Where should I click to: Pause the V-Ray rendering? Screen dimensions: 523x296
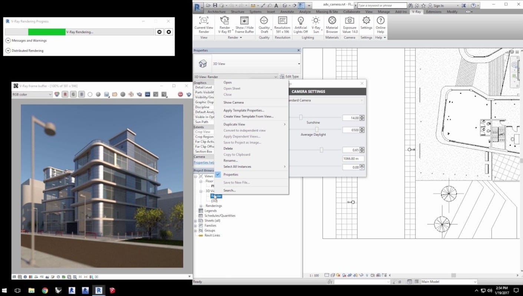159,32
